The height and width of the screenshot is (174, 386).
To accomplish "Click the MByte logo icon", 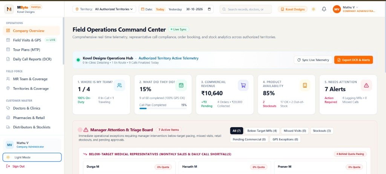I will 9,9.
